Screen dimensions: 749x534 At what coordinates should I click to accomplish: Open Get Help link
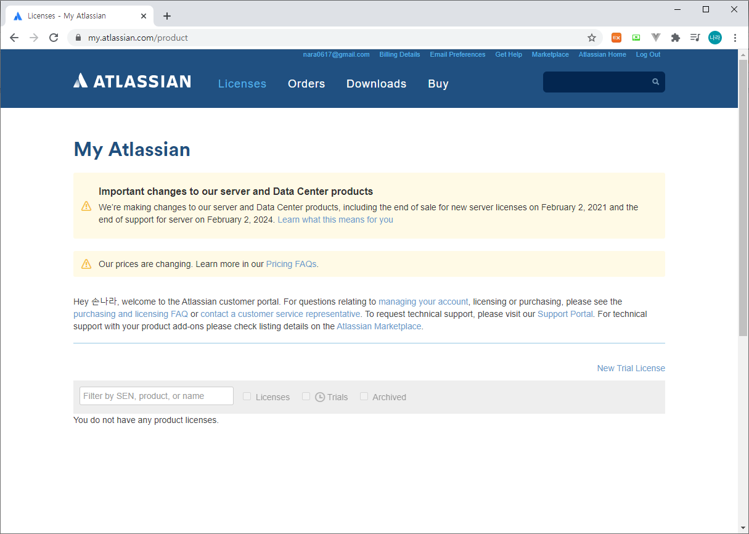point(509,54)
